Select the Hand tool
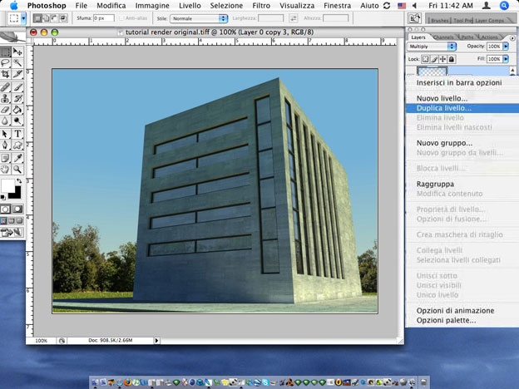Screen dimensions: 519x389 [x=6, y=169]
